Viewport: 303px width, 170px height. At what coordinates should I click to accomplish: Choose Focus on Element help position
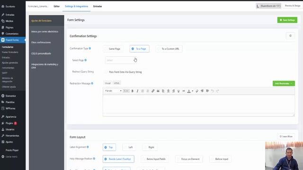189,159
